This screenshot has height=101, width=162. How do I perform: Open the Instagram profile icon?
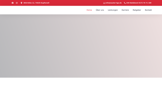point(17,3)
